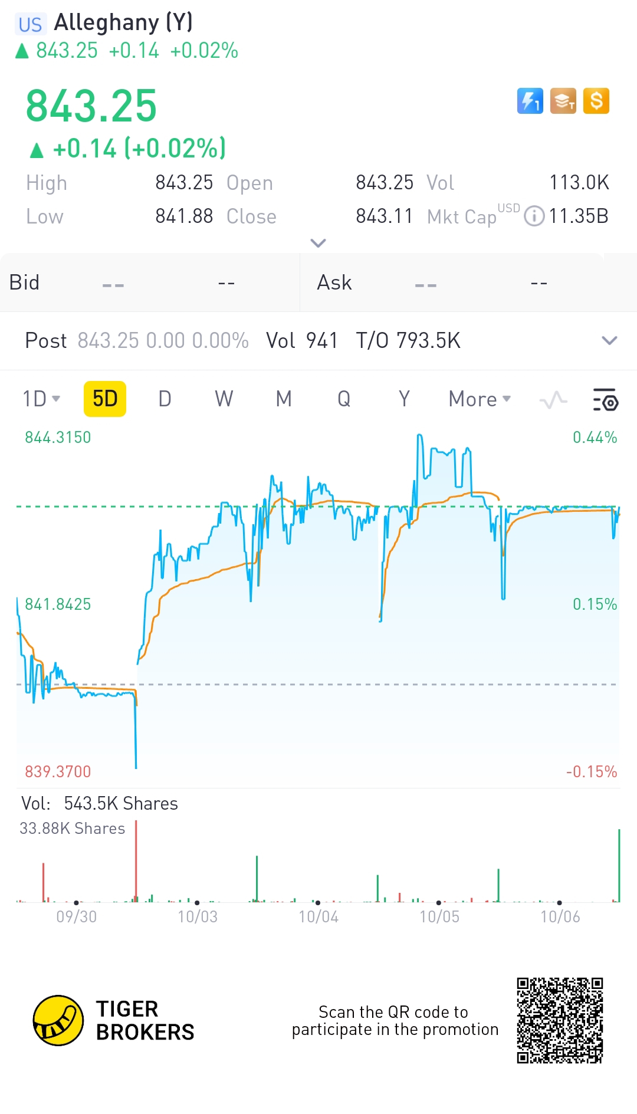Tap the Bid price row

[x=150, y=282]
